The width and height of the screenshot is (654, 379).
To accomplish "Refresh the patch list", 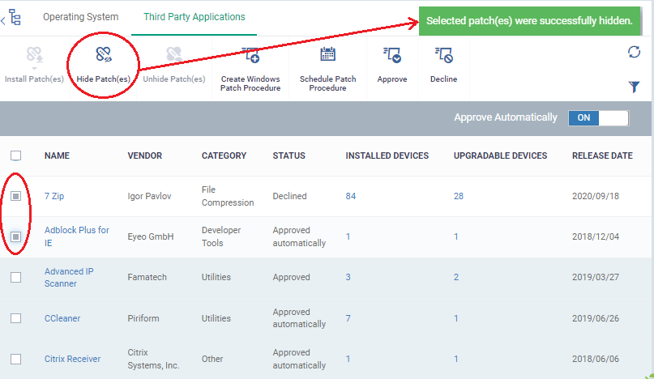I will pos(634,52).
